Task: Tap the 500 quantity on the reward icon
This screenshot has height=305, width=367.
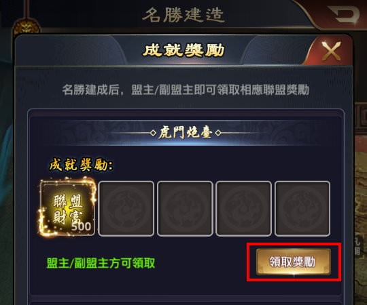Action: tap(81, 226)
